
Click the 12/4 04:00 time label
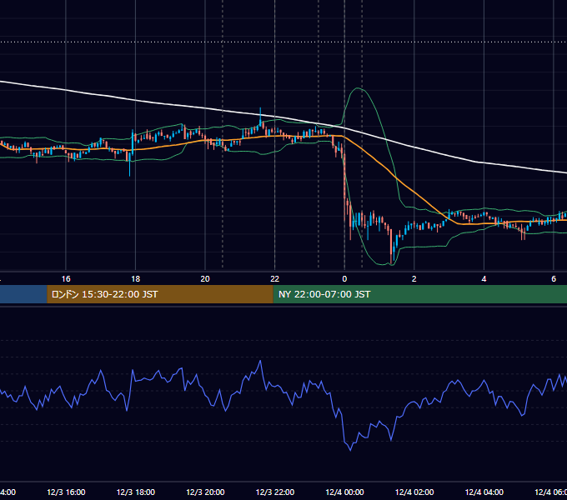pos(484,492)
